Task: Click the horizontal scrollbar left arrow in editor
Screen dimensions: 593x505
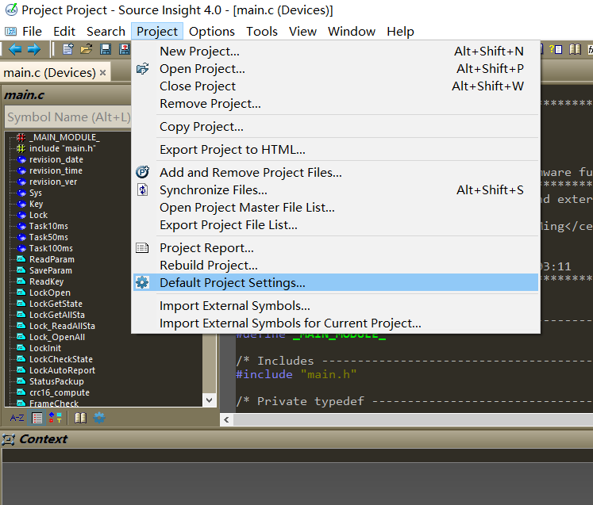Action: 226,419
